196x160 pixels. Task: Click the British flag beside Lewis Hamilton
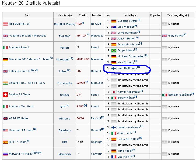tap(114, 33)
